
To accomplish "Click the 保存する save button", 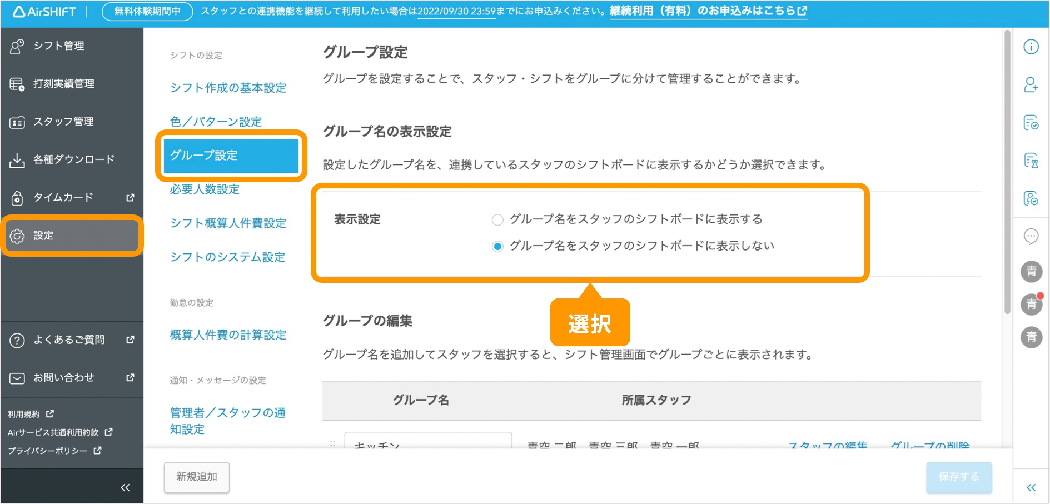I will click(x=958, y=477).
